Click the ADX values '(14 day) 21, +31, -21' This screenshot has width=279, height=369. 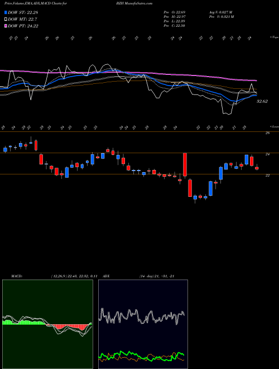coord(156,276)
